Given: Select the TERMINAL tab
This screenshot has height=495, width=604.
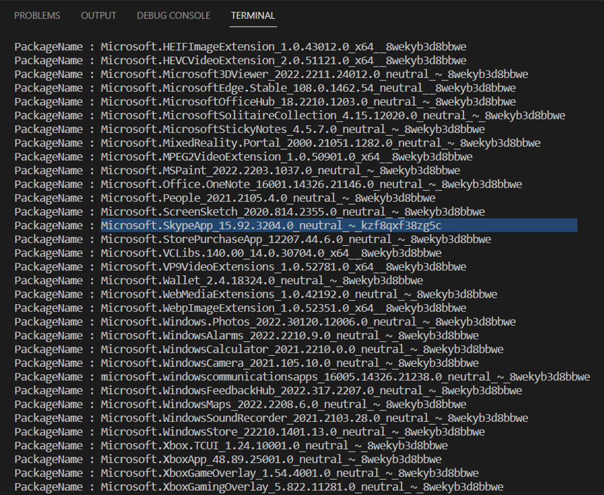Looking at the screenshot, I should [253, 15].
